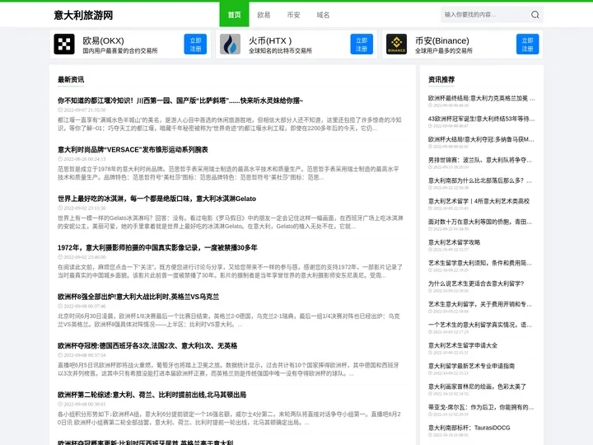
Task: Click 立即注册 button for 火币(HTX)
Action: [362, 44]
